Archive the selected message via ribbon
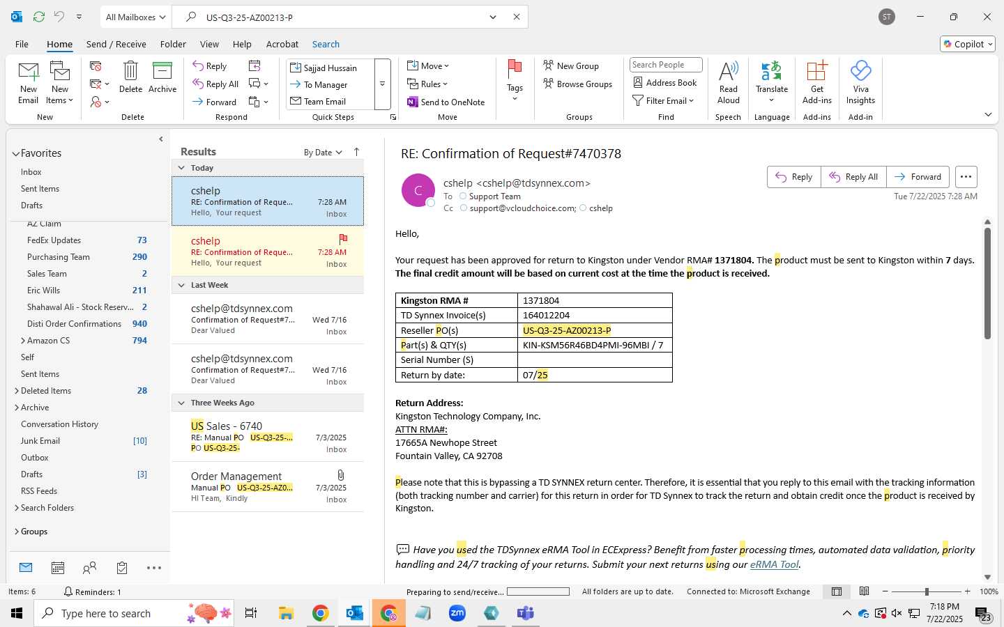This screenshot has height=627, width=1004. click(162, 77)
